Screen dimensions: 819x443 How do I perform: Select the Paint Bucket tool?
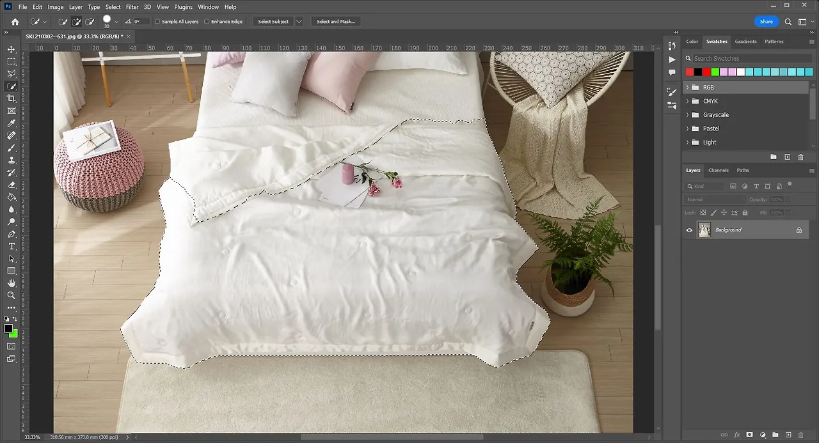click(12, 197)
